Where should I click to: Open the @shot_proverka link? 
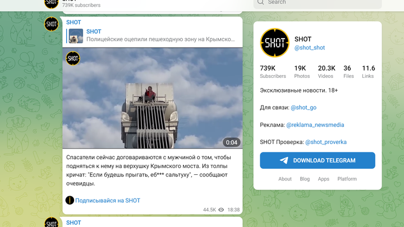(325, 142)
